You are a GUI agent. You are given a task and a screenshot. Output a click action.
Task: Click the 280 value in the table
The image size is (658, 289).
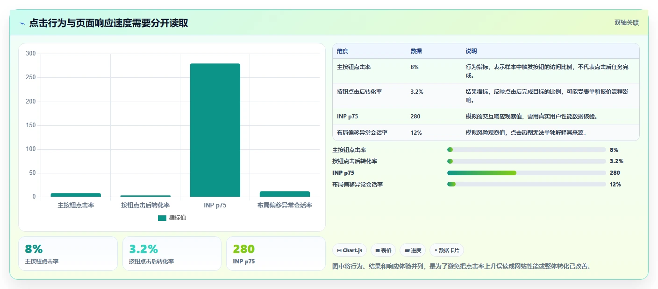click(x=415, y=117)
